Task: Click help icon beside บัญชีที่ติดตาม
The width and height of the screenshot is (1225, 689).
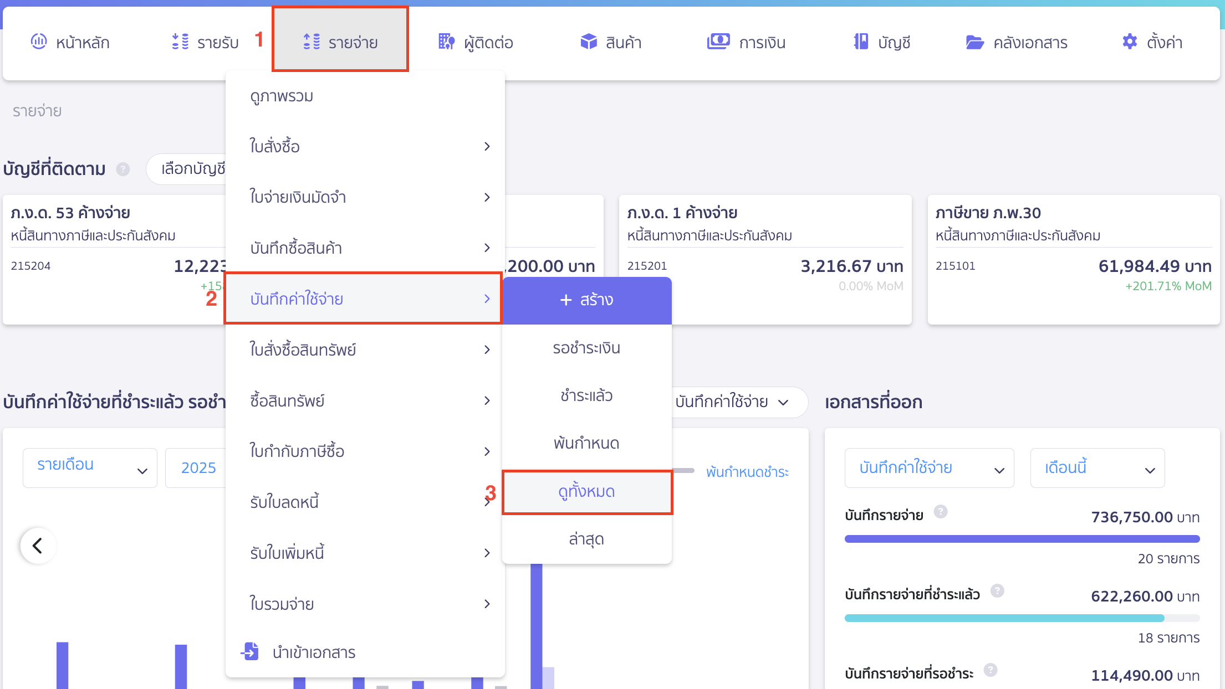Action: click(123, 169)
